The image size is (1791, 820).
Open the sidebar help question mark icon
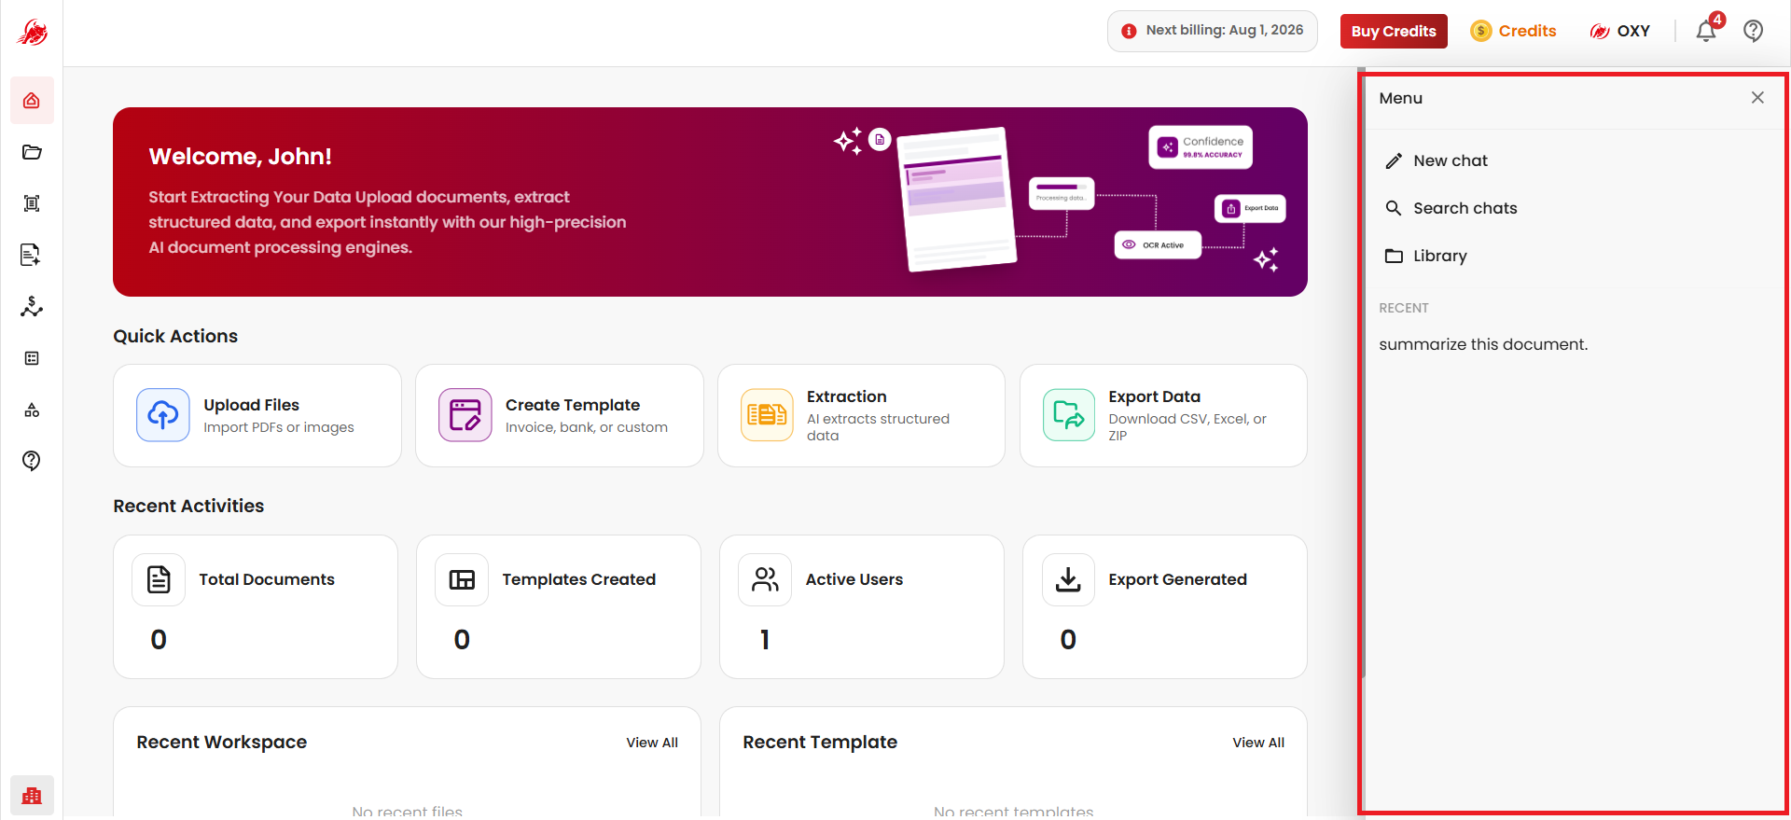(x=32, y=461)
